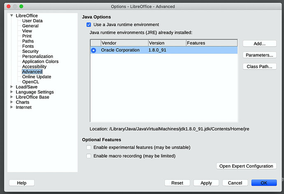Viewport: 284px width, 194px height.
Task: Expand the Load/Save tree node
Action: click(x=12, y=86)
